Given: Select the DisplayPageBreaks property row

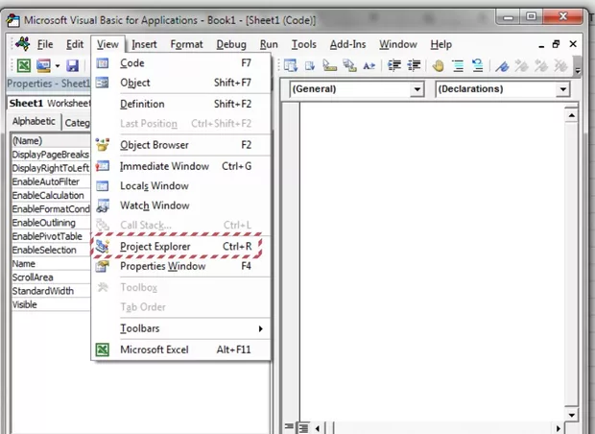Looking at the screenshot, I should [x=51, y=155].
